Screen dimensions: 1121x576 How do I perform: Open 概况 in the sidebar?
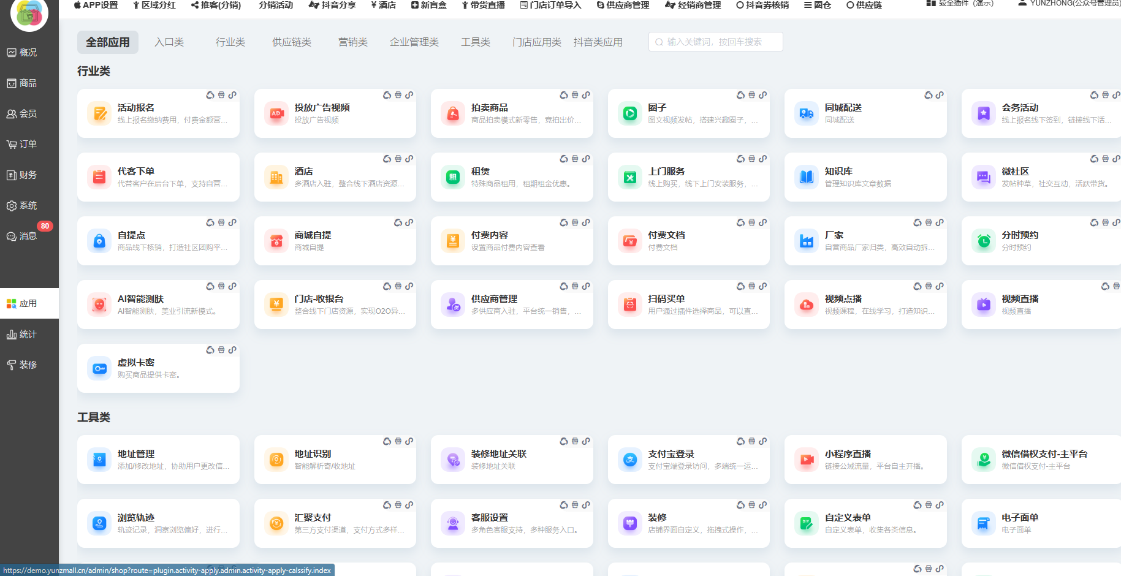pyautogui.click(x=29, y=52)
